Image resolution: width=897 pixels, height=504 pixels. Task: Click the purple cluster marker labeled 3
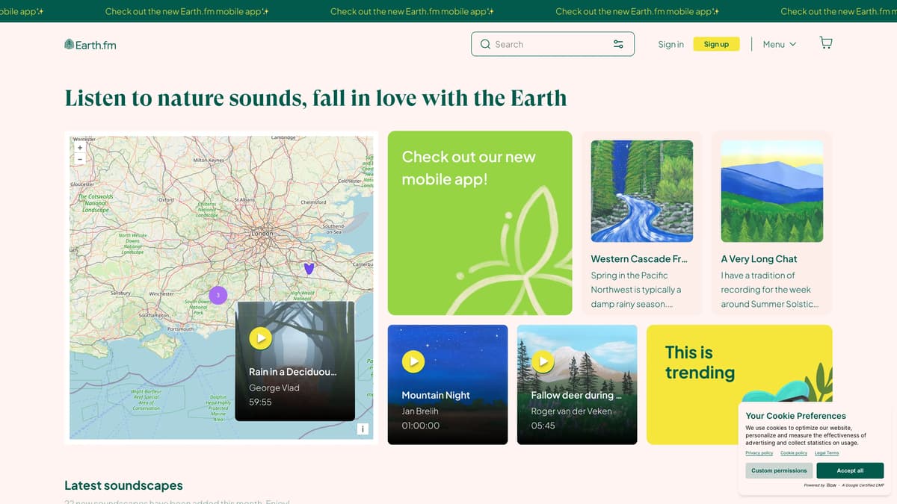(218, 295)
